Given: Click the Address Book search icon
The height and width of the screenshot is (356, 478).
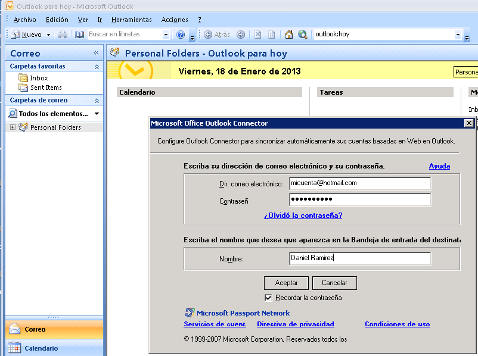Looking at the screenshot, I should 80,34.
